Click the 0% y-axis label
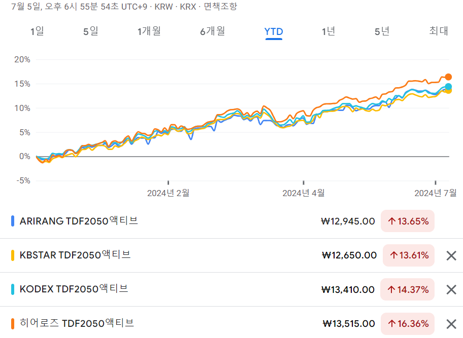 click(25, 156)
